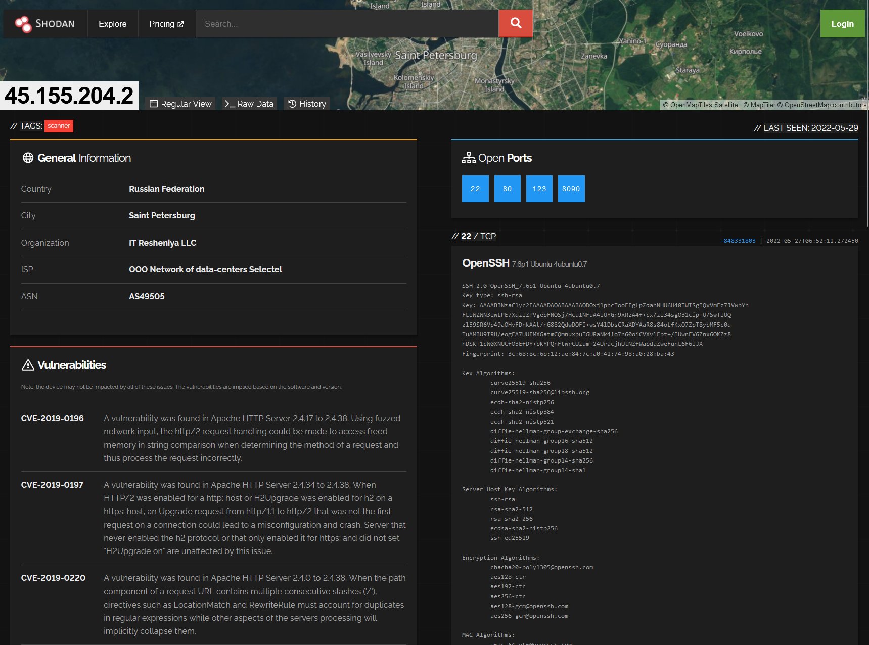The width and height of the screenshot is (869, 645).
Task: Select the chacha20-poly1305@openssh.com cipher line
Action: click(x=541, y=567)
